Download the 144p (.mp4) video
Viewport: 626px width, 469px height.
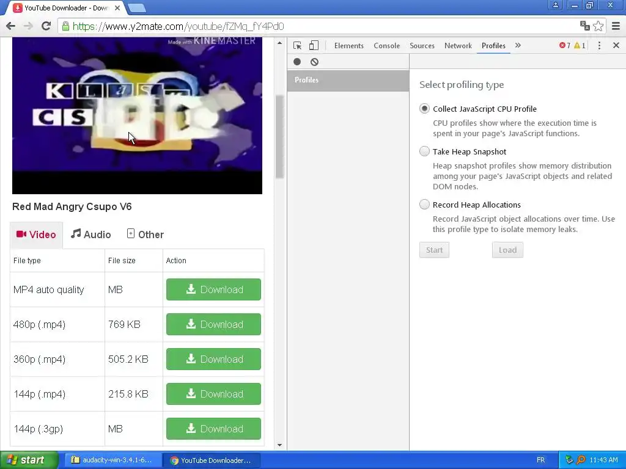coord(213,394)
